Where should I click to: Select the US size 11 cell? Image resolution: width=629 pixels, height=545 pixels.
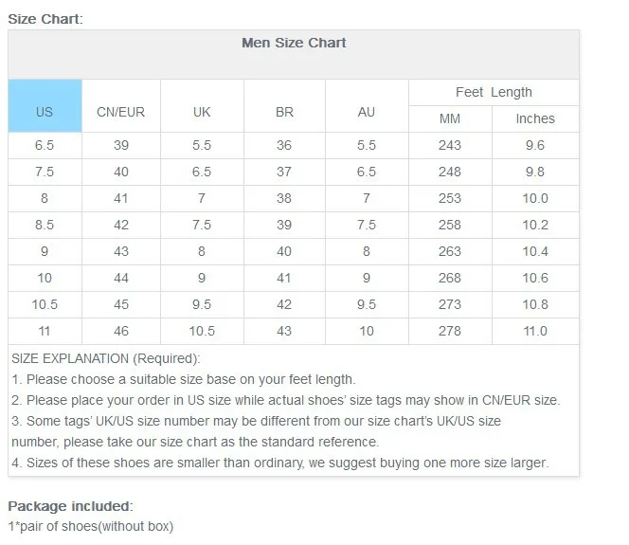point(45,331)
